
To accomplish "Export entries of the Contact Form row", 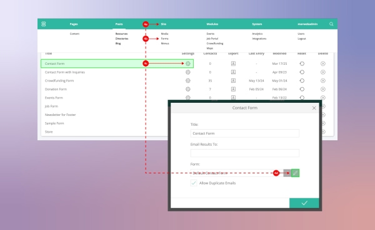I will pos(233,64).
